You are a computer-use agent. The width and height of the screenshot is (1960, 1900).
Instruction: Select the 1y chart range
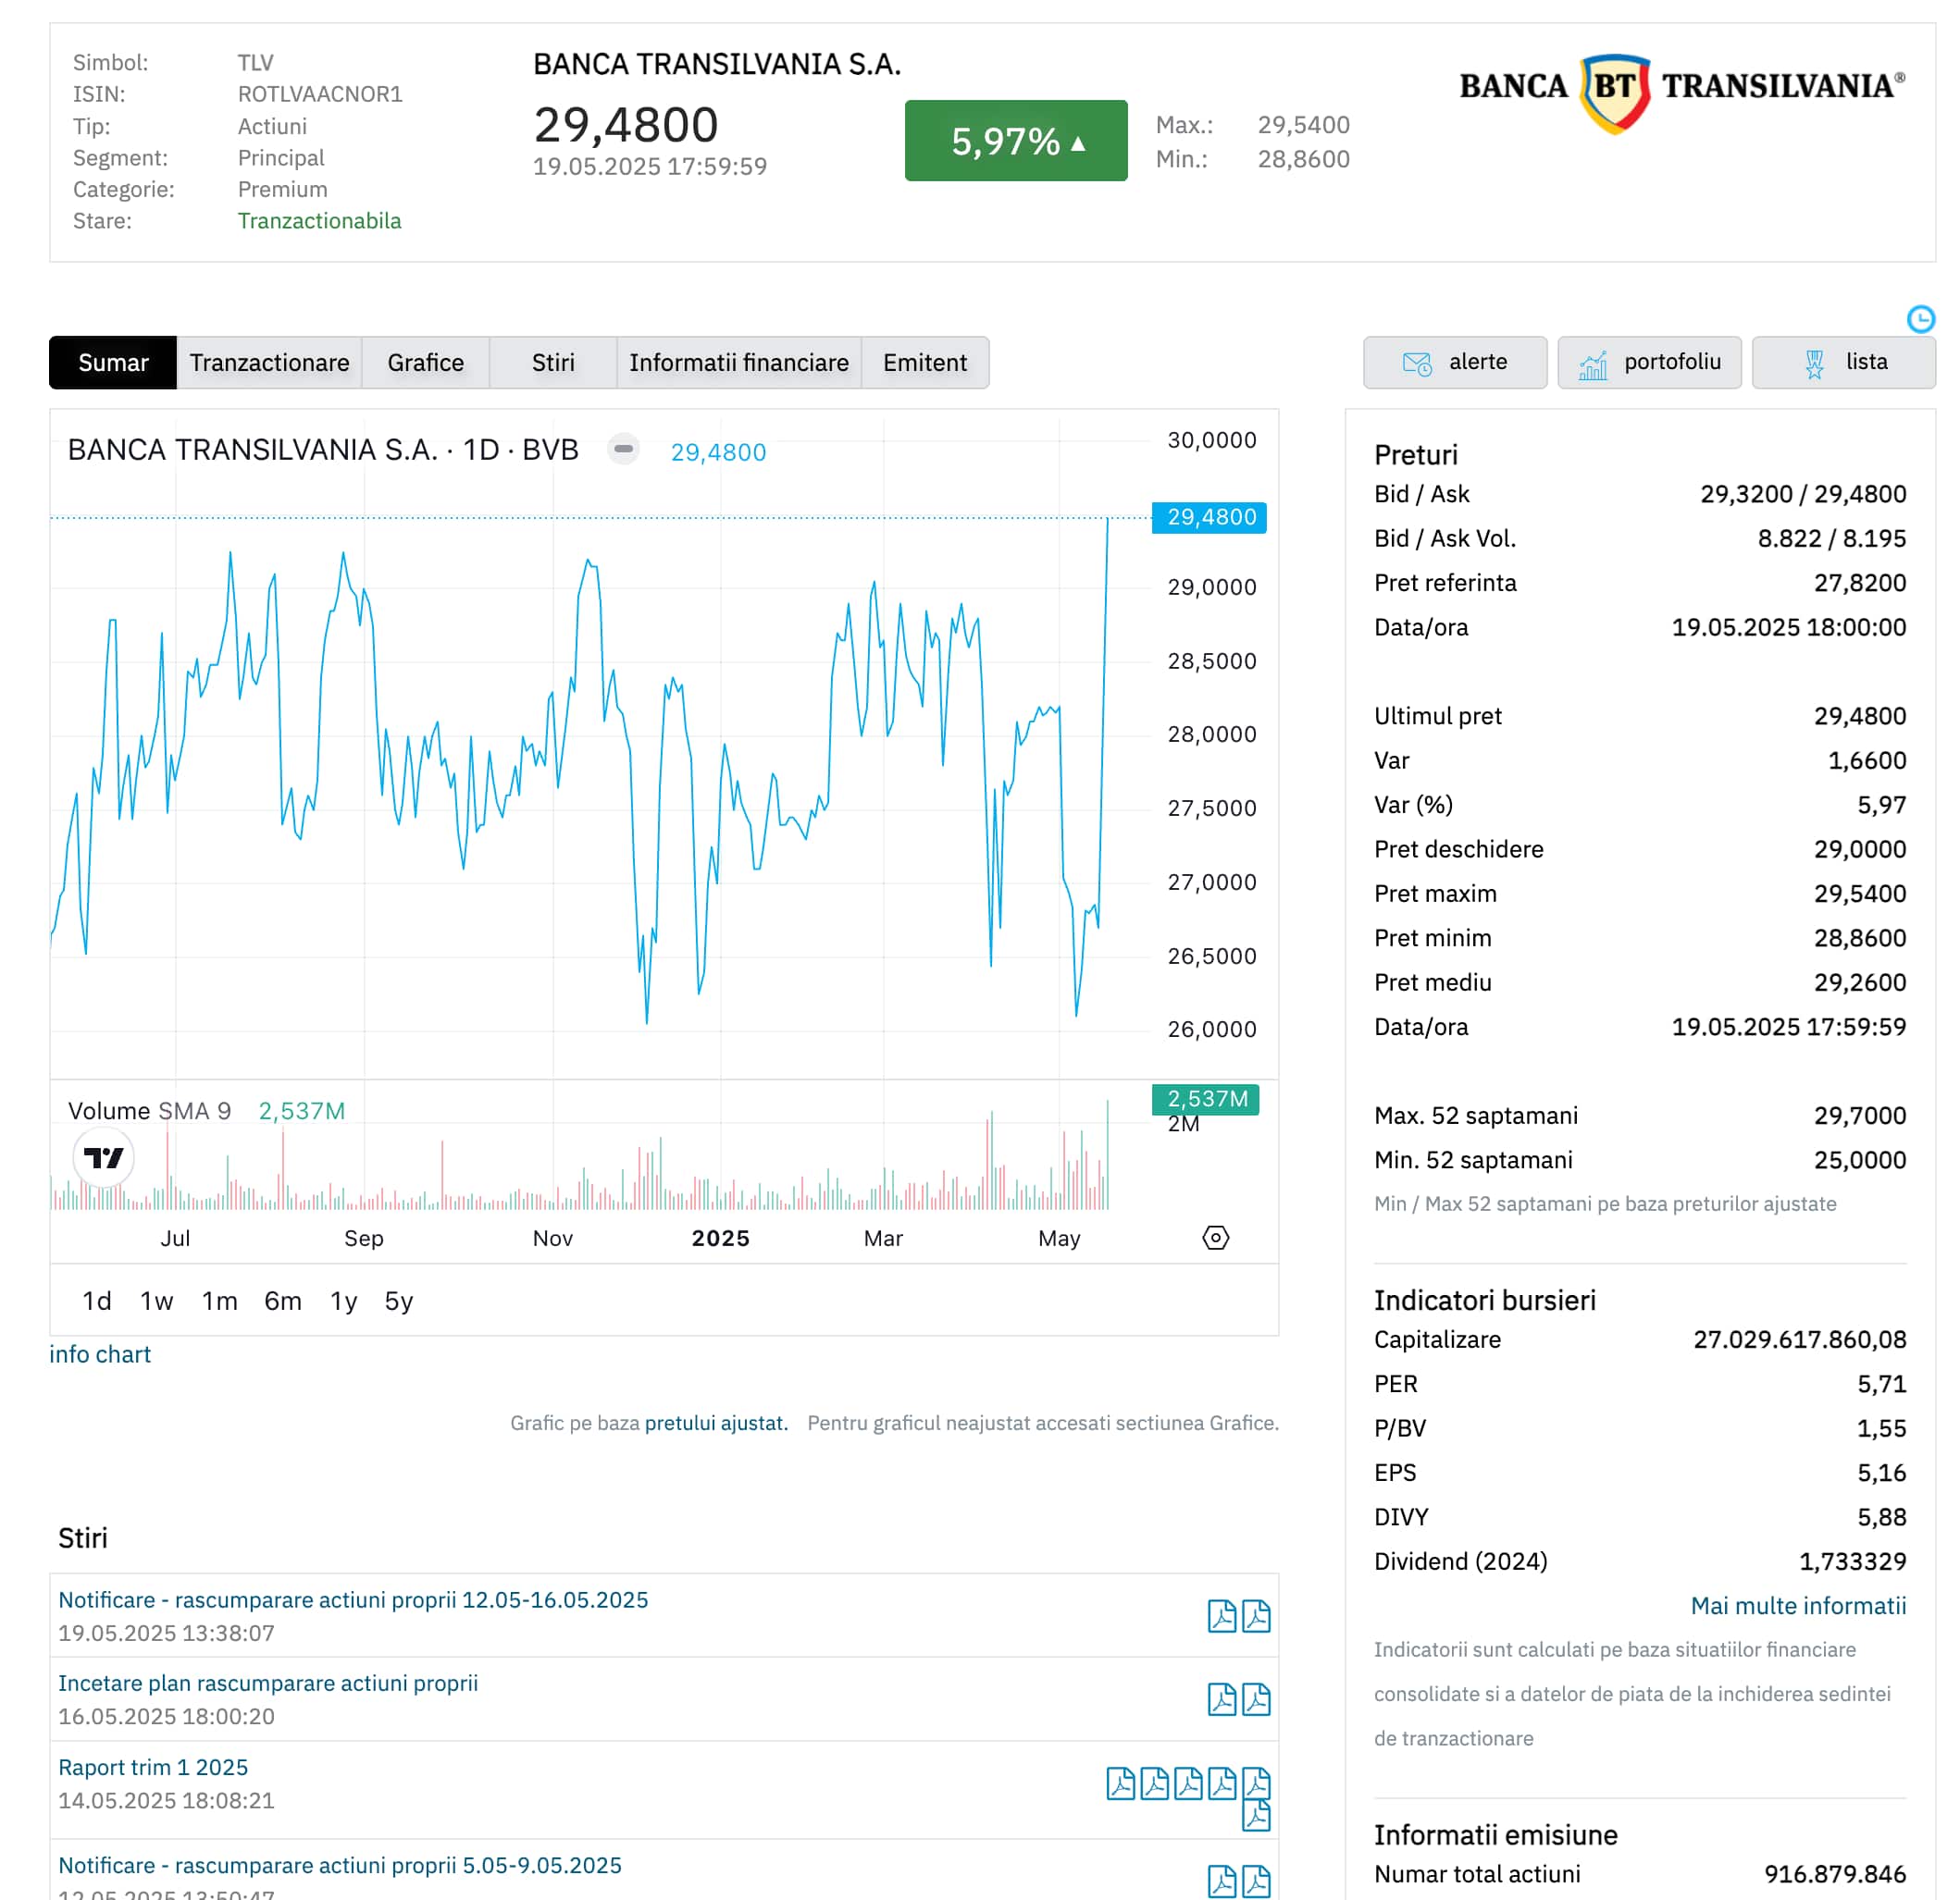coord(343,1301)
